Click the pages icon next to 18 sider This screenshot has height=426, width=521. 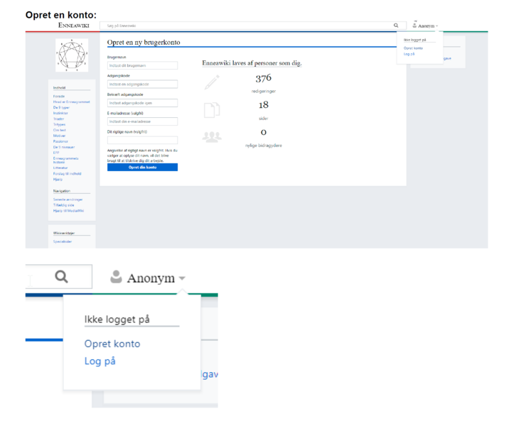coord(212,110)
